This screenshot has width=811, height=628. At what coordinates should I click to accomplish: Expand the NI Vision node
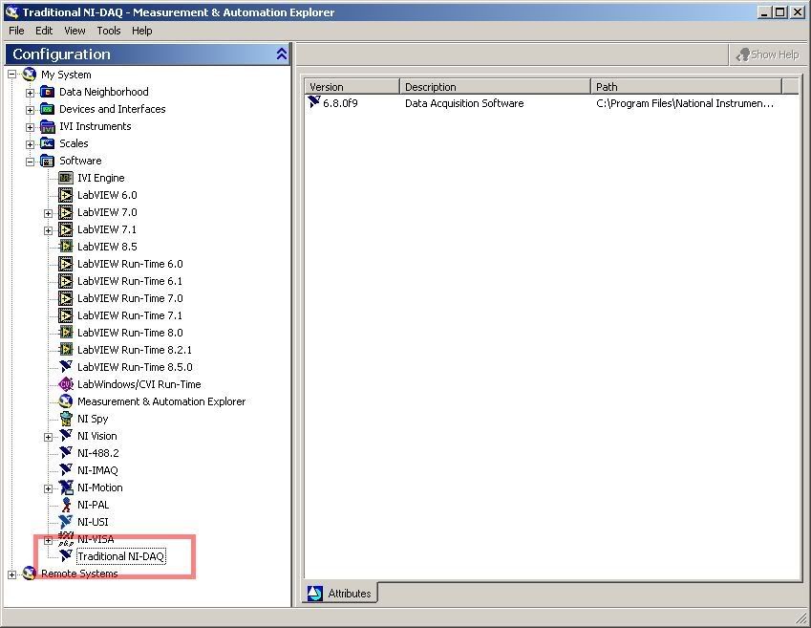click(48, 437)
